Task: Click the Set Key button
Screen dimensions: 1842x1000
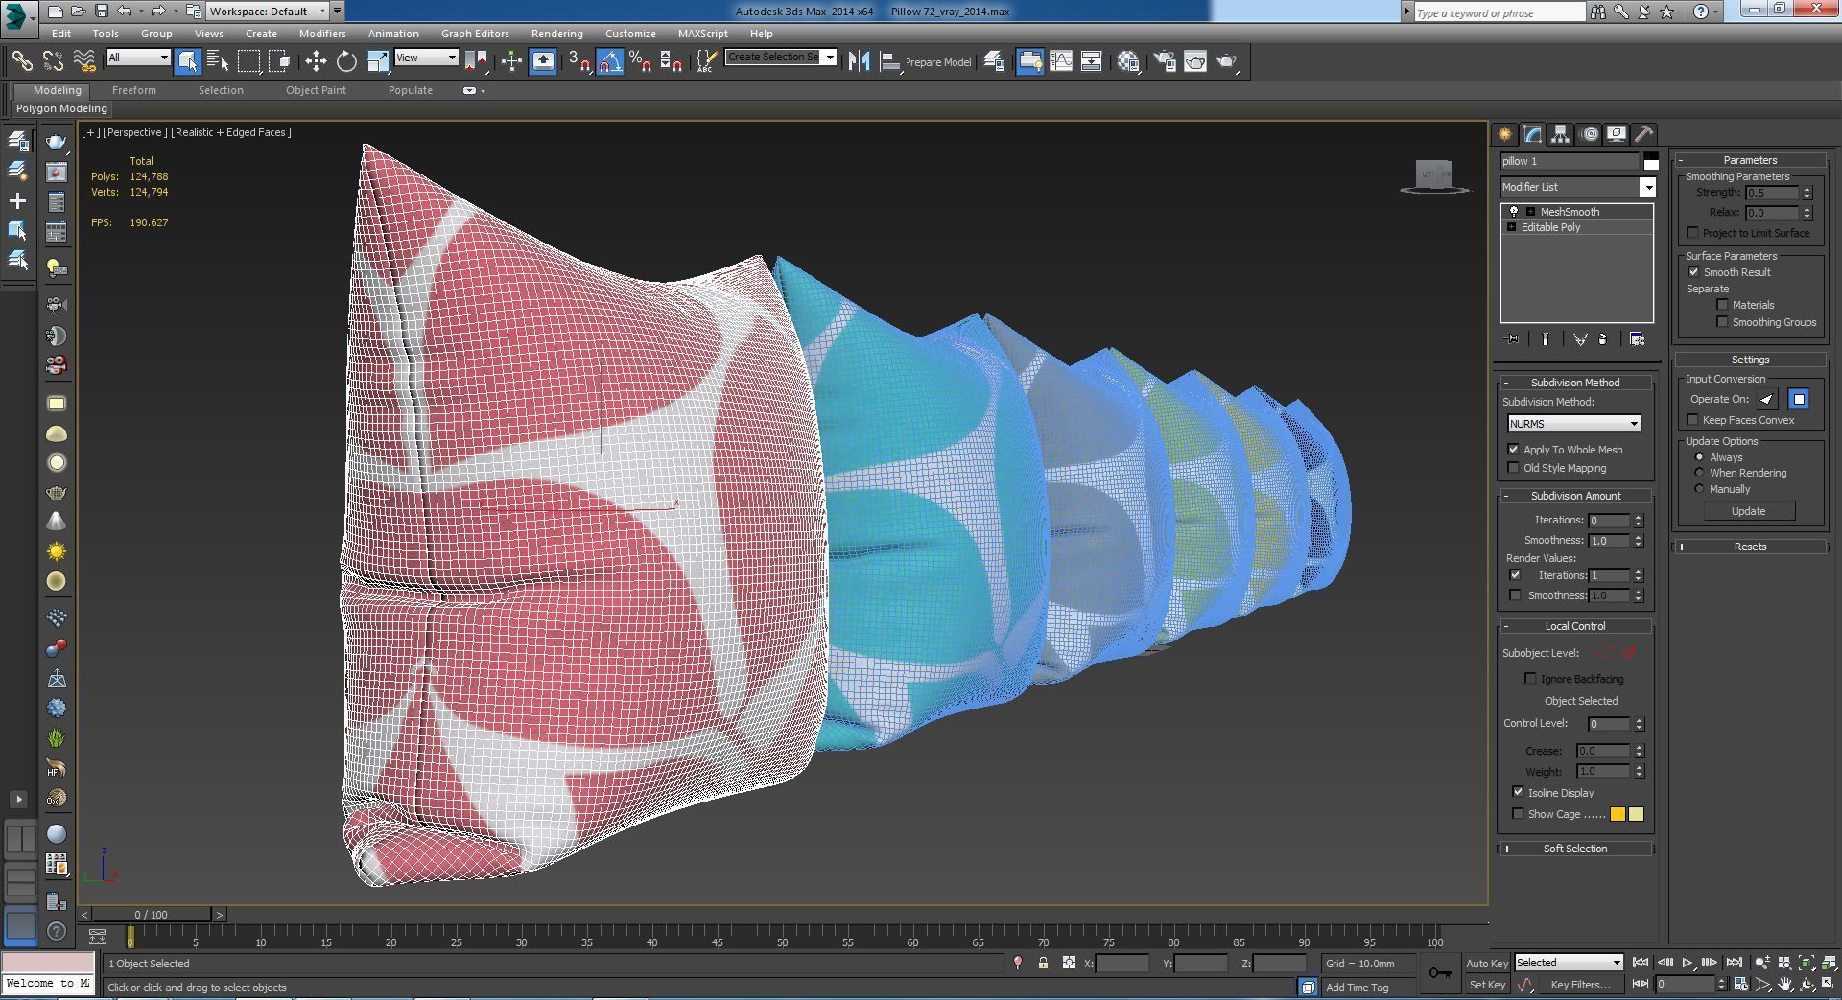Action: [x=1487, y=985]
